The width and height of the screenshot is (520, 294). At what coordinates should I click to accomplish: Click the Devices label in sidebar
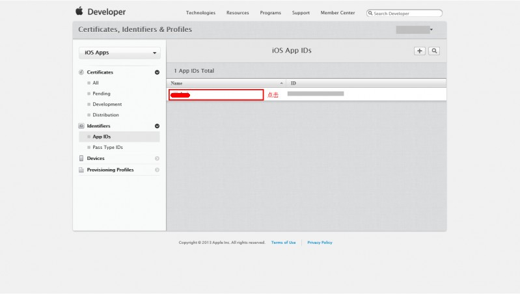[96, 159]
